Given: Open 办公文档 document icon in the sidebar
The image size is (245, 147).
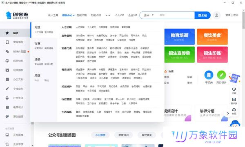Looking at the screenshot, I should click(x=7, y=79).
